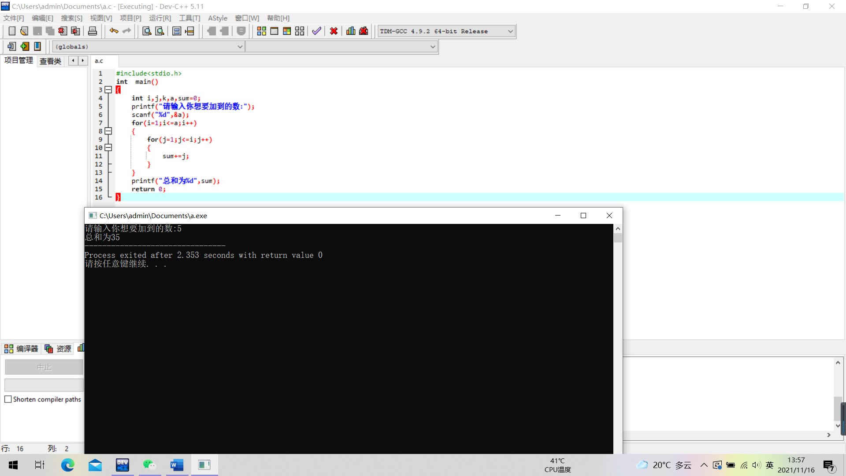
Task: Click the Find magnifier icon
Action: coord(147,31)
